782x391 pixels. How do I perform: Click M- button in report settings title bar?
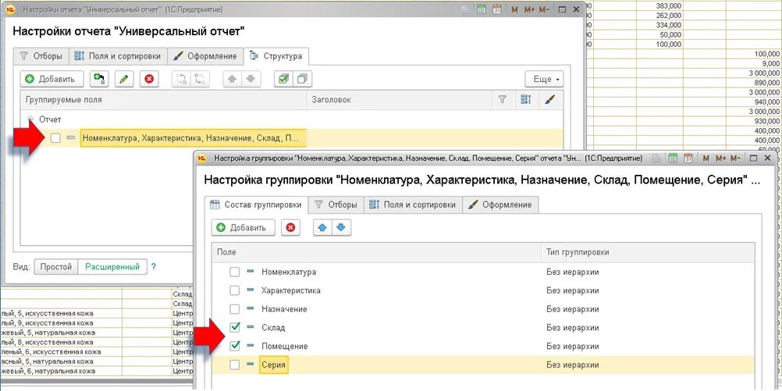[545, 9]
